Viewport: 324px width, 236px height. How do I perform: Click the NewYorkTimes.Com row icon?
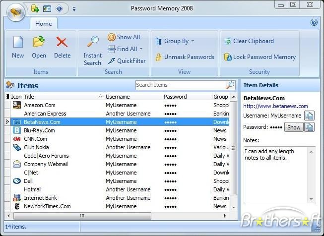click(x=17, y=206)
